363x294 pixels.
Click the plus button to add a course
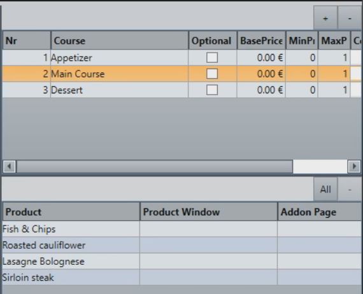pyautogui.click(x=325, y=18)
